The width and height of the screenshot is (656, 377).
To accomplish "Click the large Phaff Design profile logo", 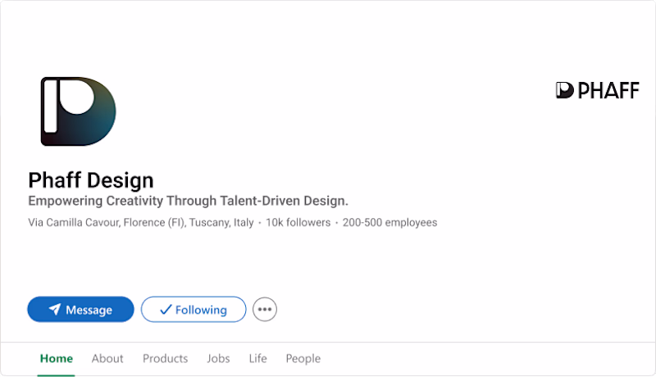I will click(78, 111).
